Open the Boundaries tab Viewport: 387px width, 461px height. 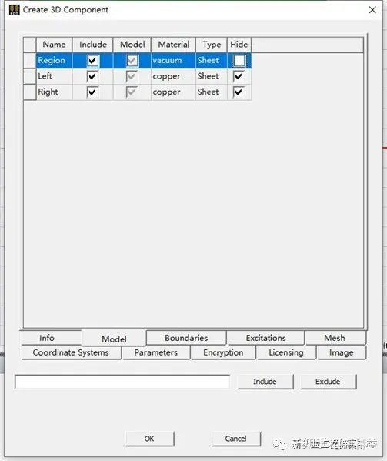(x=186, y=338)
